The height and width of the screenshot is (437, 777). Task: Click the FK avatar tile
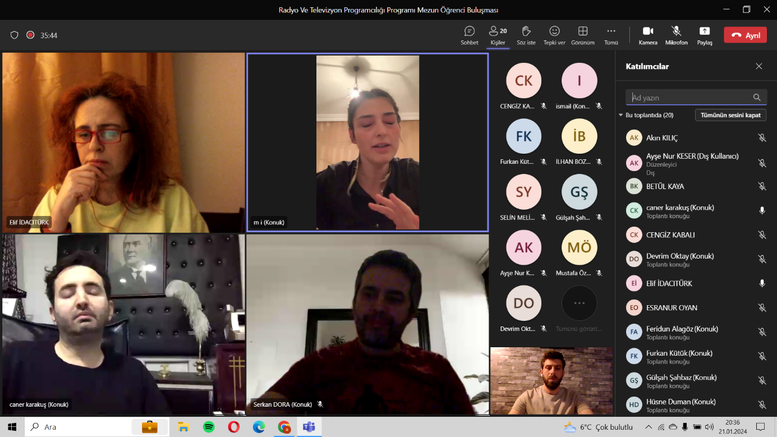point(524,136)
